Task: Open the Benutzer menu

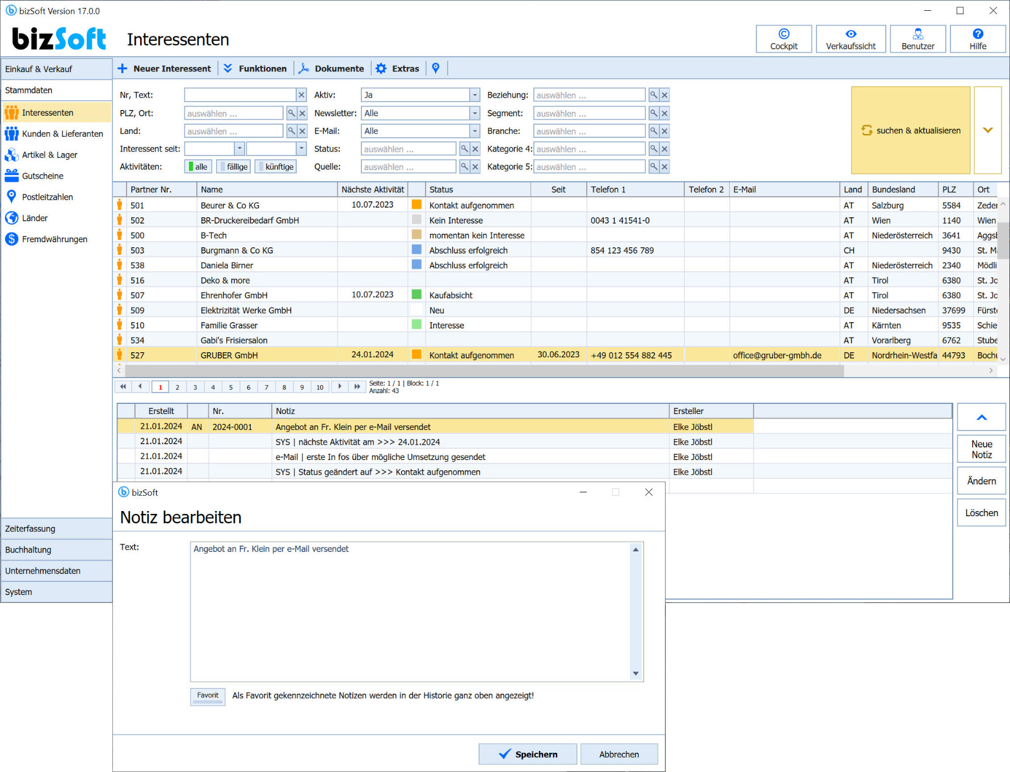Action: tap(918, 39)
